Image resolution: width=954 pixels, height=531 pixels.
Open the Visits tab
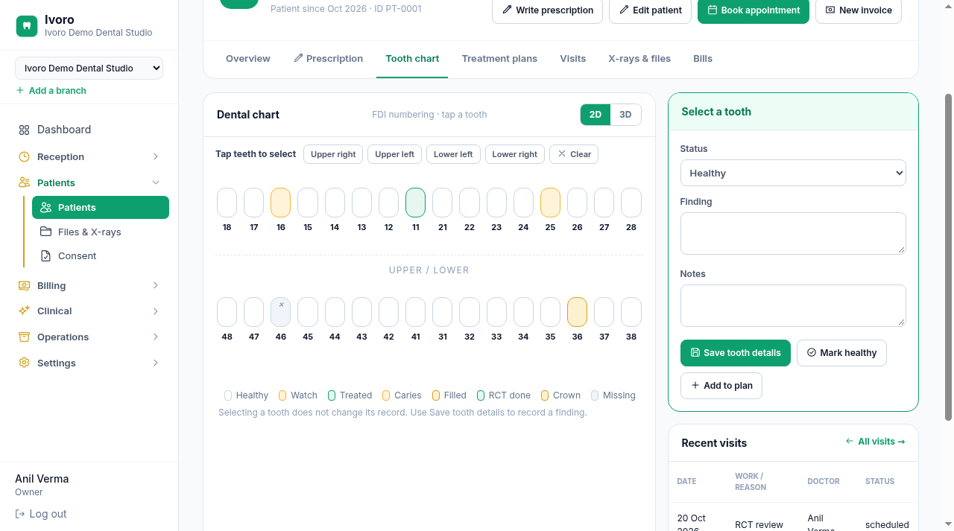coord(573,58)
